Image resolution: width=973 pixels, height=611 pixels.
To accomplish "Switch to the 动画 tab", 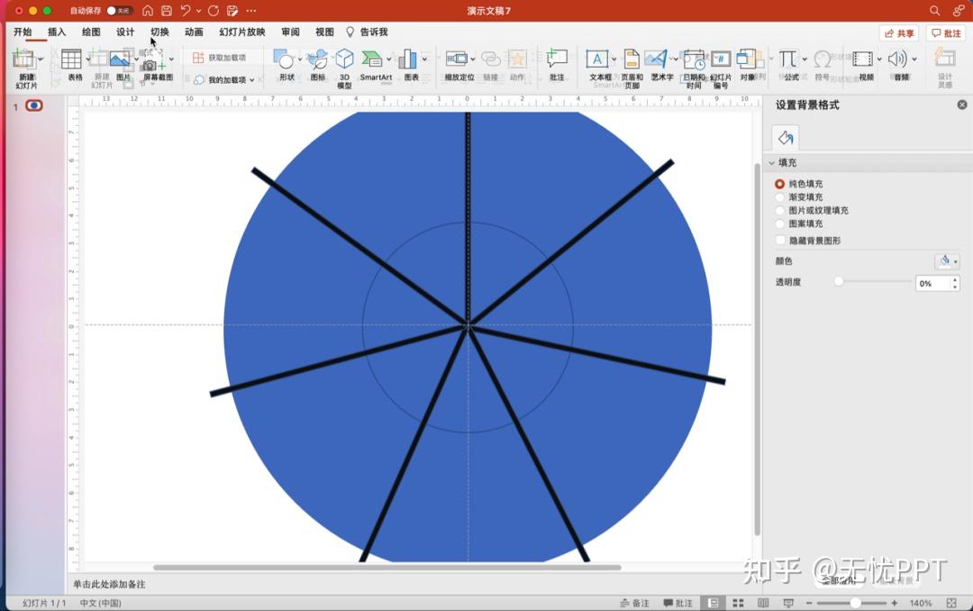I will pos(194,32).
